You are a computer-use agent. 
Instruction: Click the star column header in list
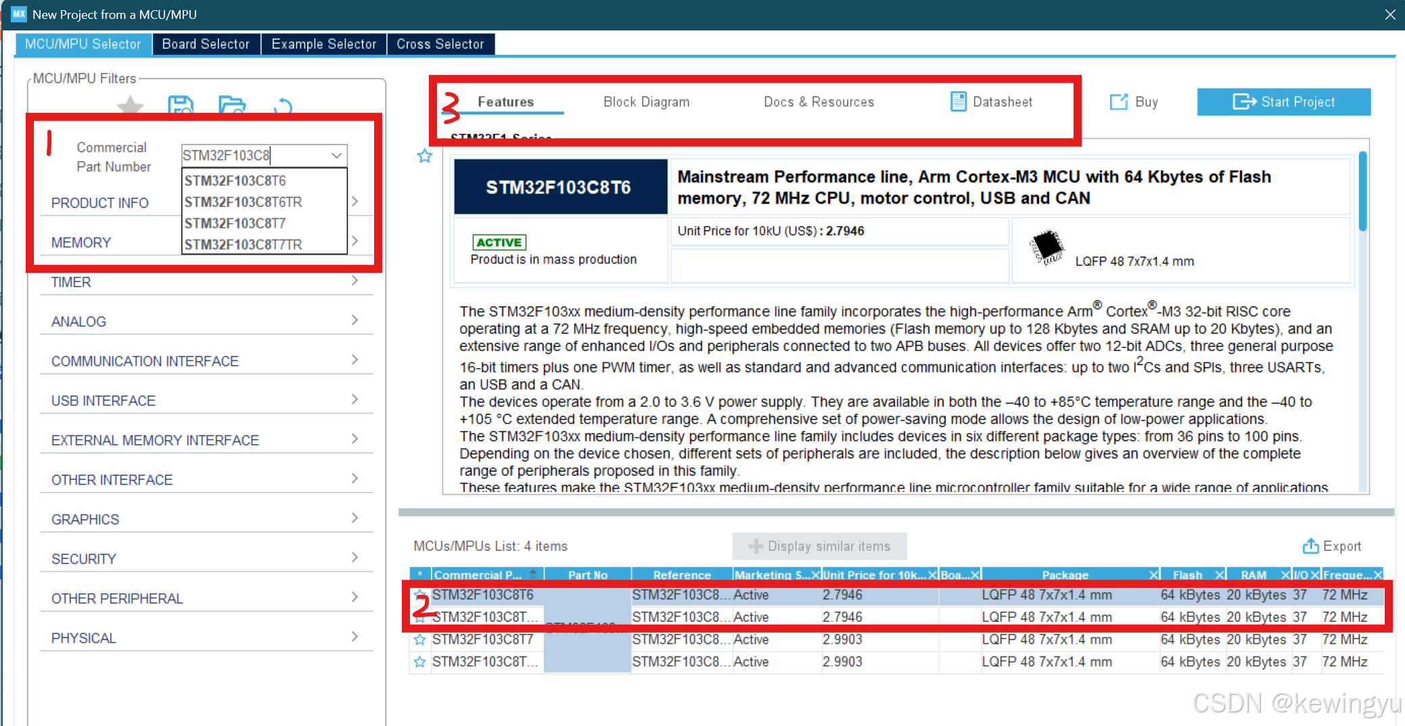pos(420,575)
